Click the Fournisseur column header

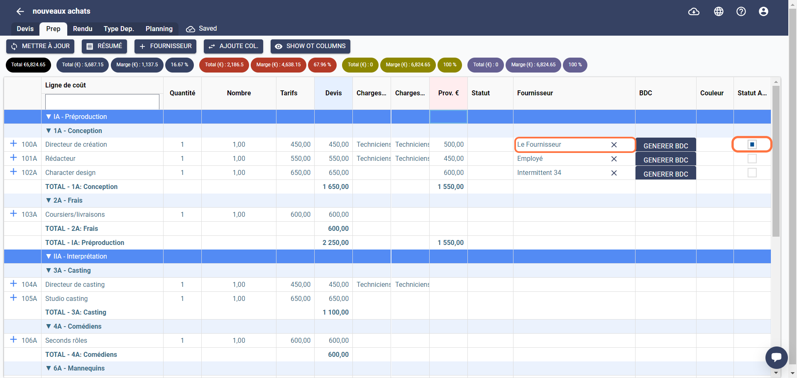pyautogui.click(x=574, y=93)
